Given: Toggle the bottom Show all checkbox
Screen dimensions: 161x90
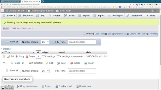Looking at the screenshot, I should pyautogui.click(x=7, y=70).
